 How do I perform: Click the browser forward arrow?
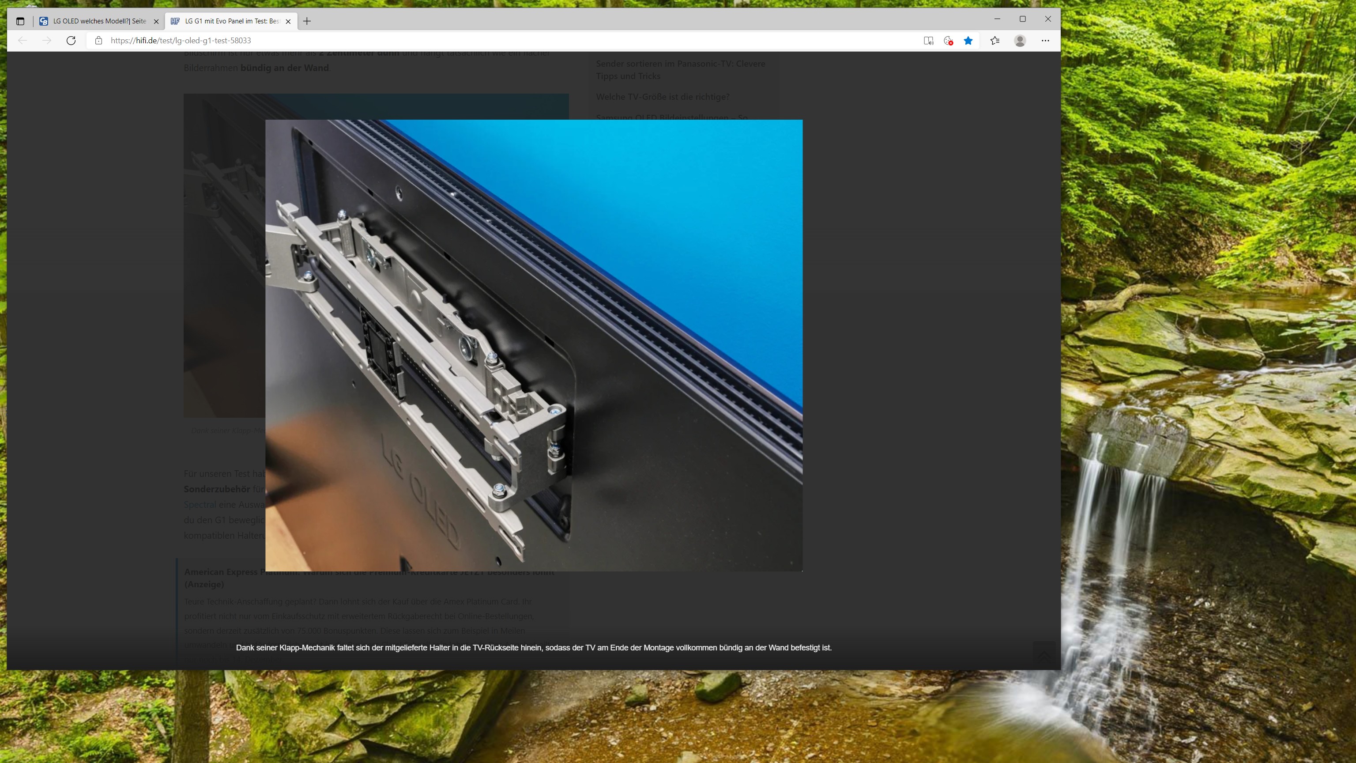pyautogui.click(x=47, y=41)
